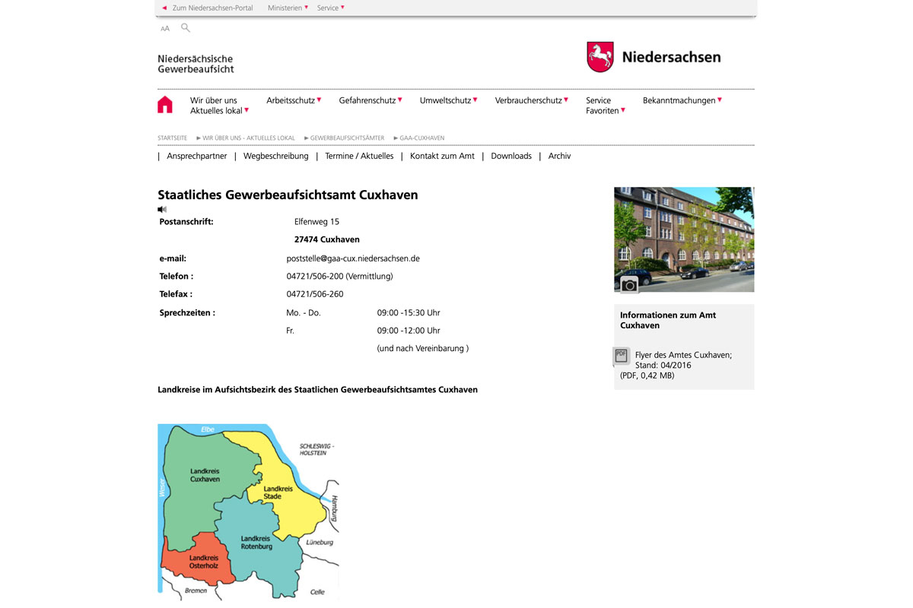Click the font size AA icon
This screenshot has width=913, height=608.
165,29
